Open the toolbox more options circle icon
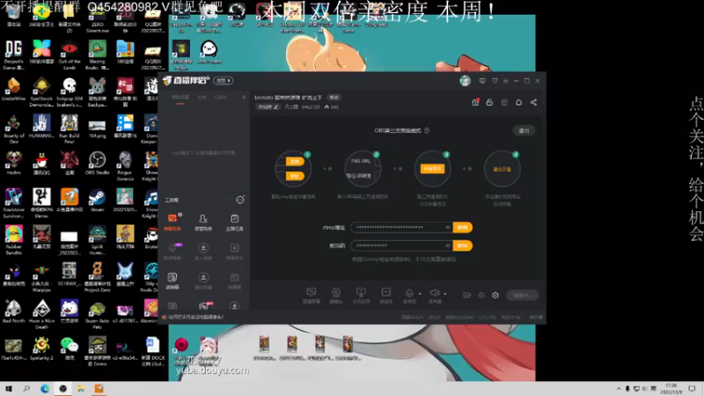Screen dimensions: 704x396 240,200
